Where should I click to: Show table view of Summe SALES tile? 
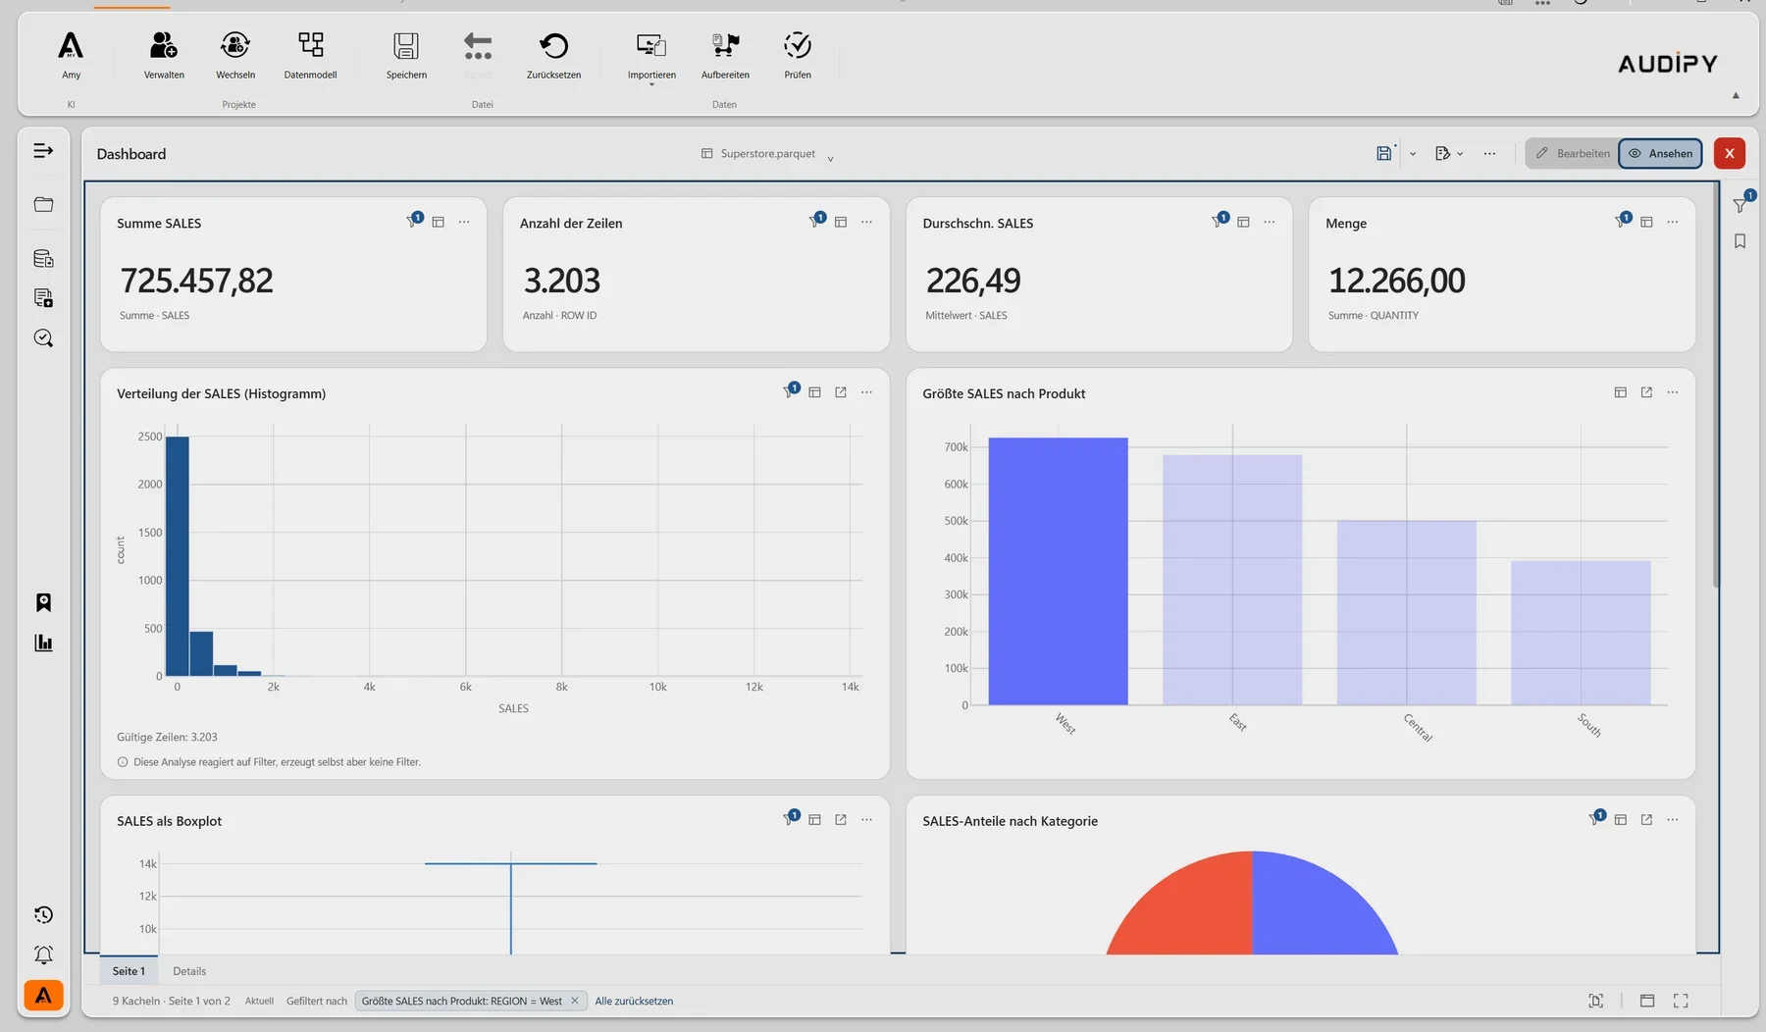(x=439, y=223)
